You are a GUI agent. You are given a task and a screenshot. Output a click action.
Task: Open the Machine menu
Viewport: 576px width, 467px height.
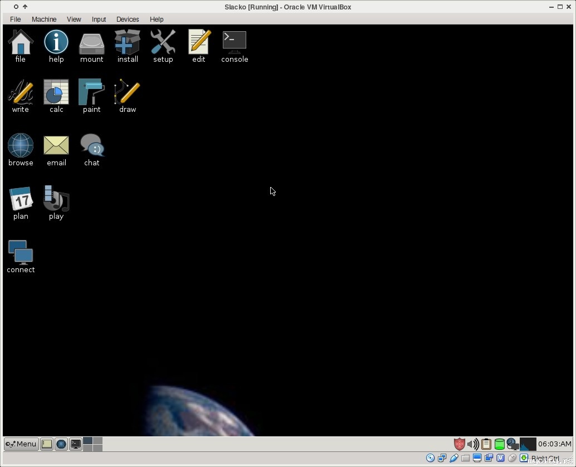[x=44, y=19]
